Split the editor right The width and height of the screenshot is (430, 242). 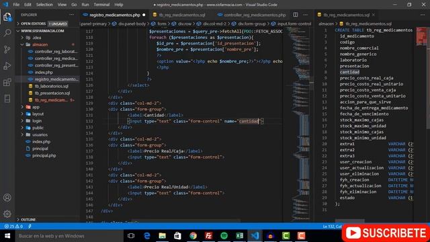(x=296, y=15)
